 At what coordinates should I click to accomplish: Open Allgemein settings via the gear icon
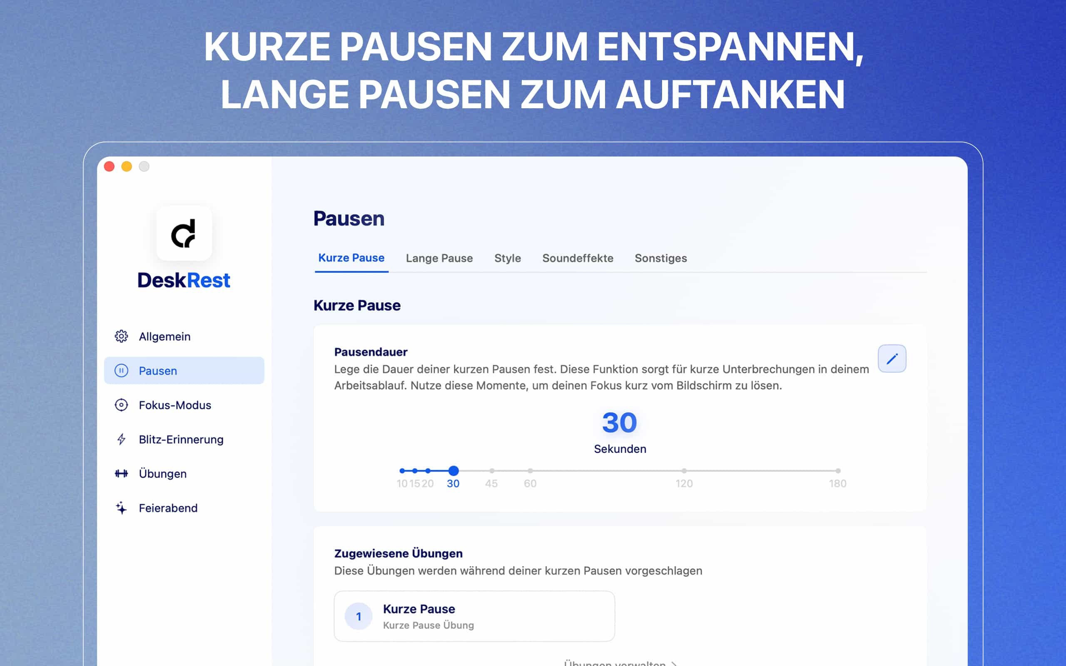121,336
